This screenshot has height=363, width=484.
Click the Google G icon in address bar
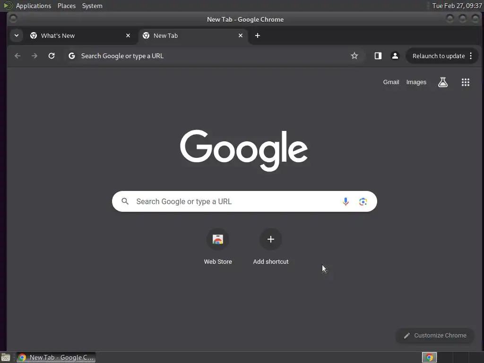coord(72,56)
